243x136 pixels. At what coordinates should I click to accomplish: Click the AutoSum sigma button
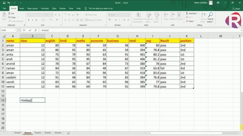[191, 14]
